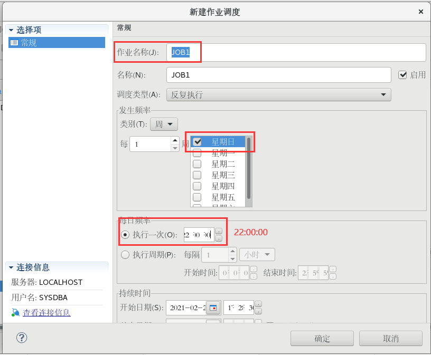Click the 作业名称 input field
The image size is (431, 355).
pyautogui.click(x=296, y=52)
